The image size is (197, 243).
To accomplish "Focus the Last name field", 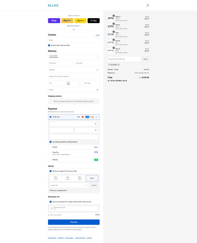I will click(87, 63).
